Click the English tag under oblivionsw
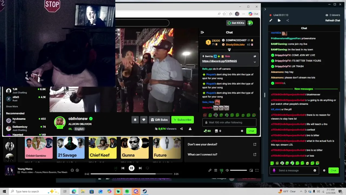 (x=79, y=129)
